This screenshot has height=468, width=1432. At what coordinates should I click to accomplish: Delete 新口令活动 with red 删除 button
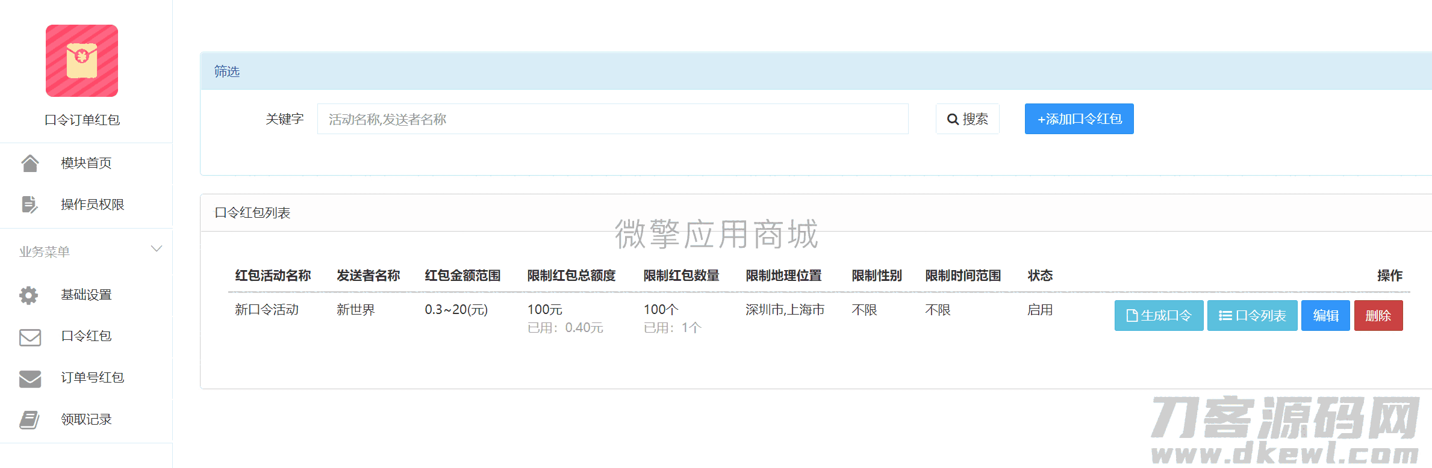[x=1378, y=316]
